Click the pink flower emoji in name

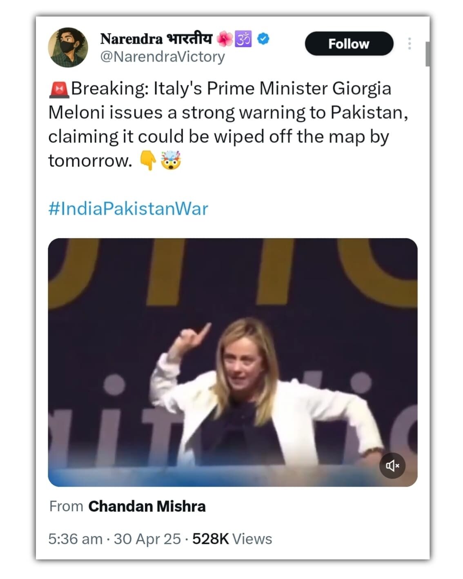[224, 39]
